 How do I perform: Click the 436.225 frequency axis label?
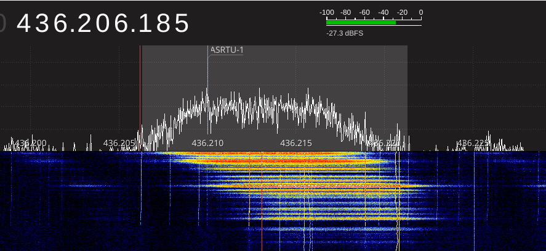472,143
